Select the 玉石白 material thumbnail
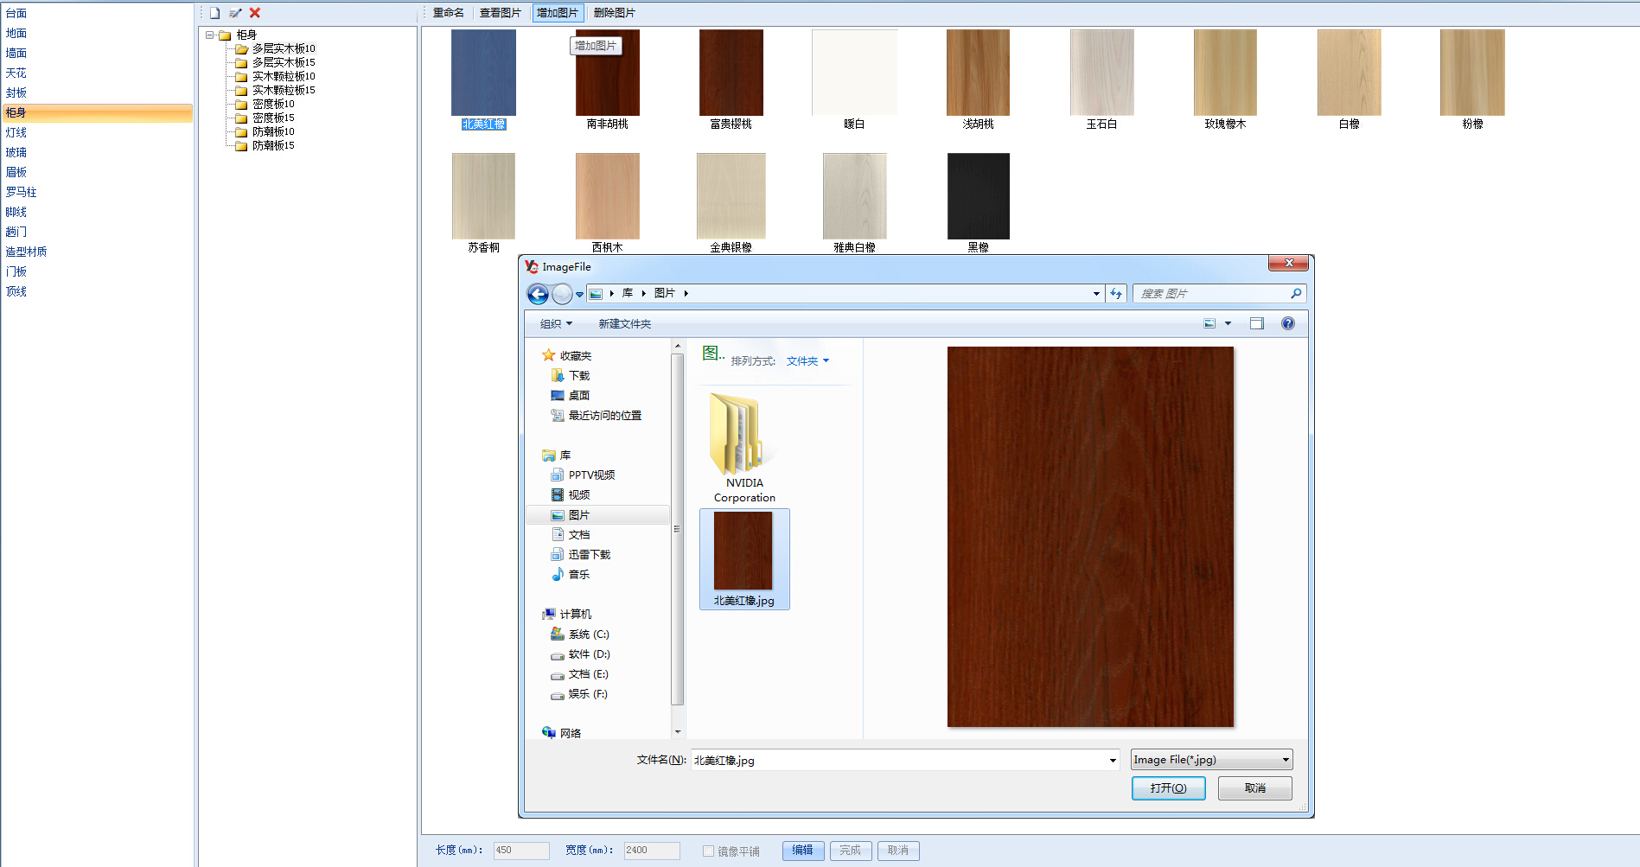Screen dimensions: 1640x867 [1101, 73]
